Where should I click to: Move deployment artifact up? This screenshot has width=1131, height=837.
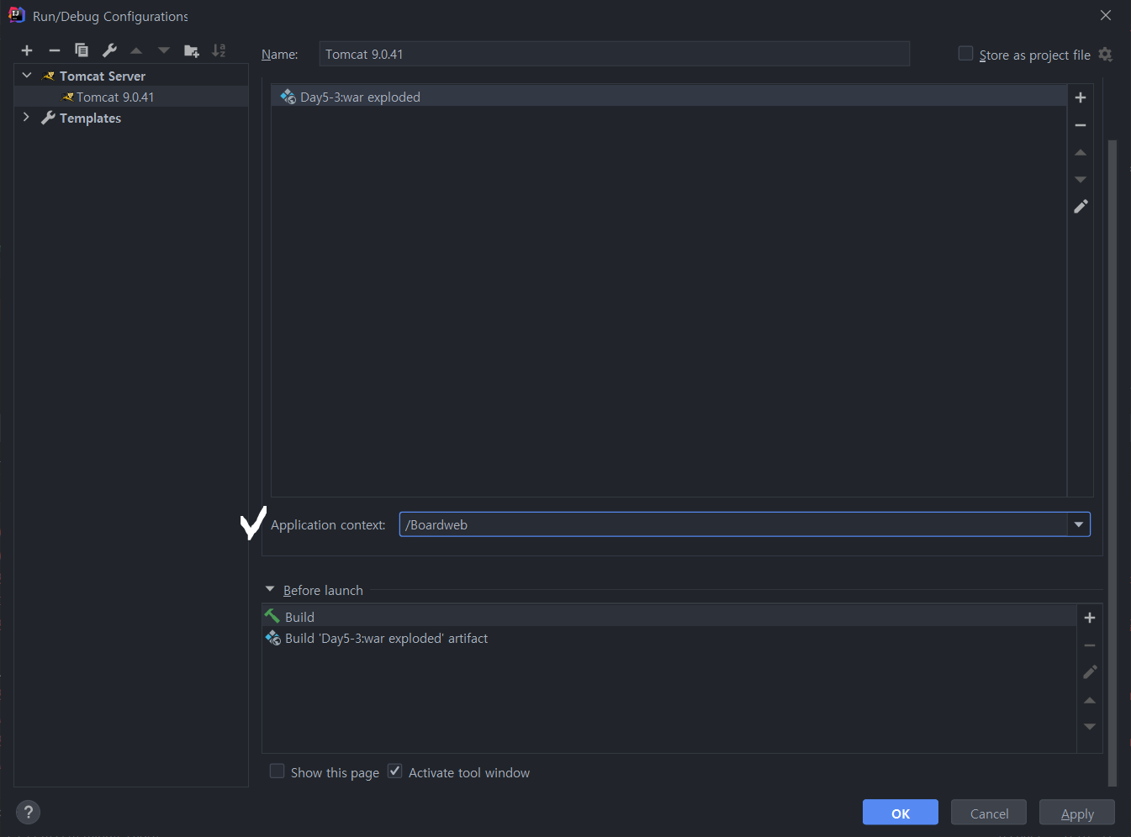[1081, 152]
